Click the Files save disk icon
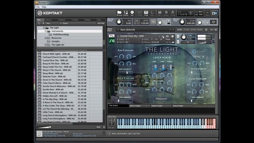Viewport: 254px width, 143px height. (160, 13)
